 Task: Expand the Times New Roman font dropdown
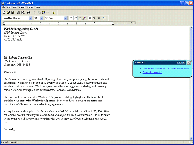click(30, 18)
